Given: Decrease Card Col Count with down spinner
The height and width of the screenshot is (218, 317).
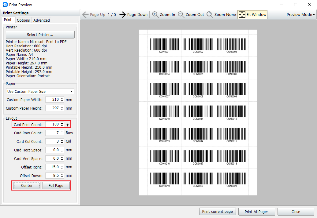Looking at the screenshot, I should click(x=62, y=143).
